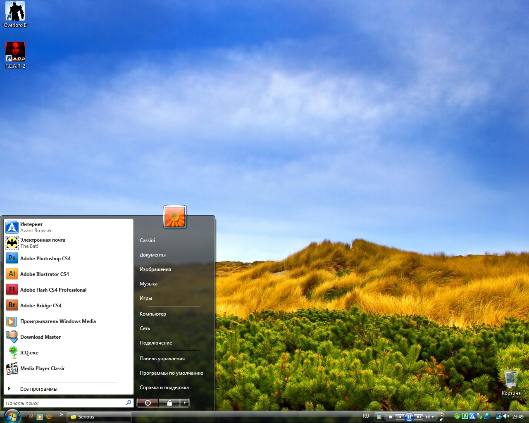Click the clock showing 23:49
Screen dimensions: 529x423
(x=518, y=417)
